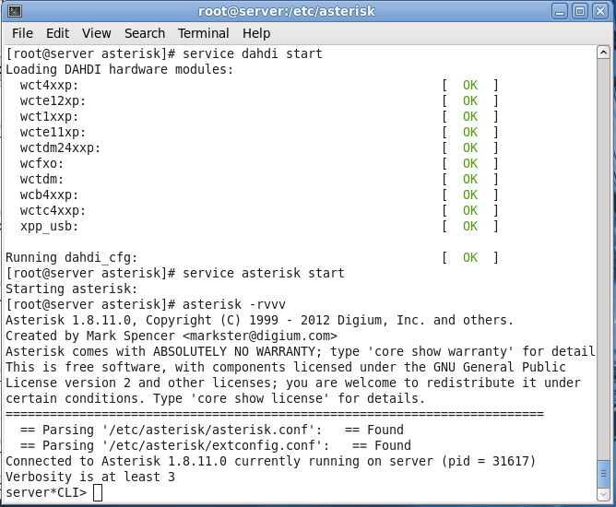Click the 'ABSOLUTELY NO WARRANTY' line
Screen dimensions: 616x507
click(300, 351)
